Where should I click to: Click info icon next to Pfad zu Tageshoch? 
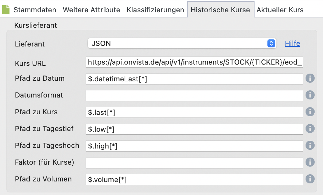tap(310, 146)
